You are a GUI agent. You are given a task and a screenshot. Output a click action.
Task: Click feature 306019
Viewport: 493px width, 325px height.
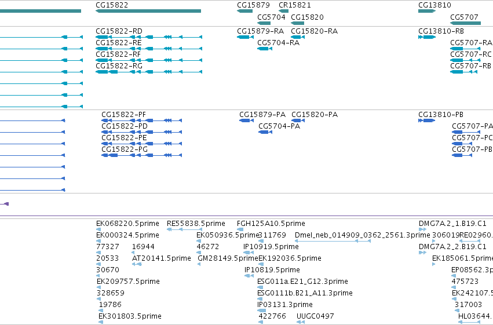pyautogui.click(x=434, y=241)
